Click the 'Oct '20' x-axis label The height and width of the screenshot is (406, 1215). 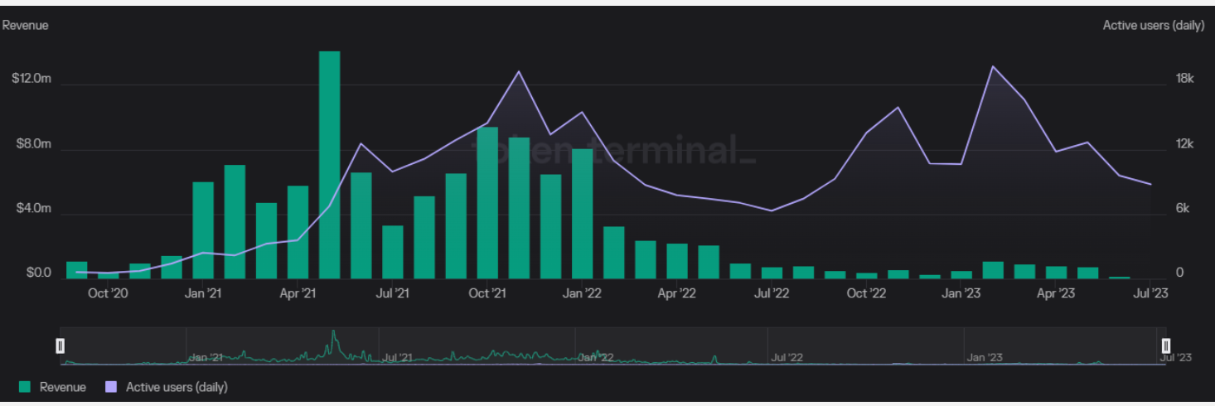pyautogui.click(x=108, y=292)
